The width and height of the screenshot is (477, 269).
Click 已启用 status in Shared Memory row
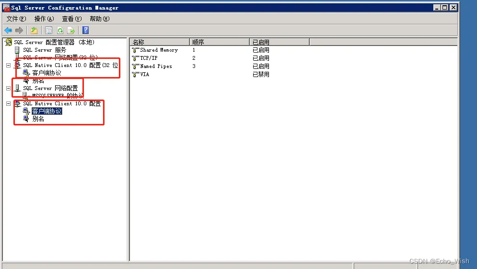pyautogui.click(x=261, y=50)
